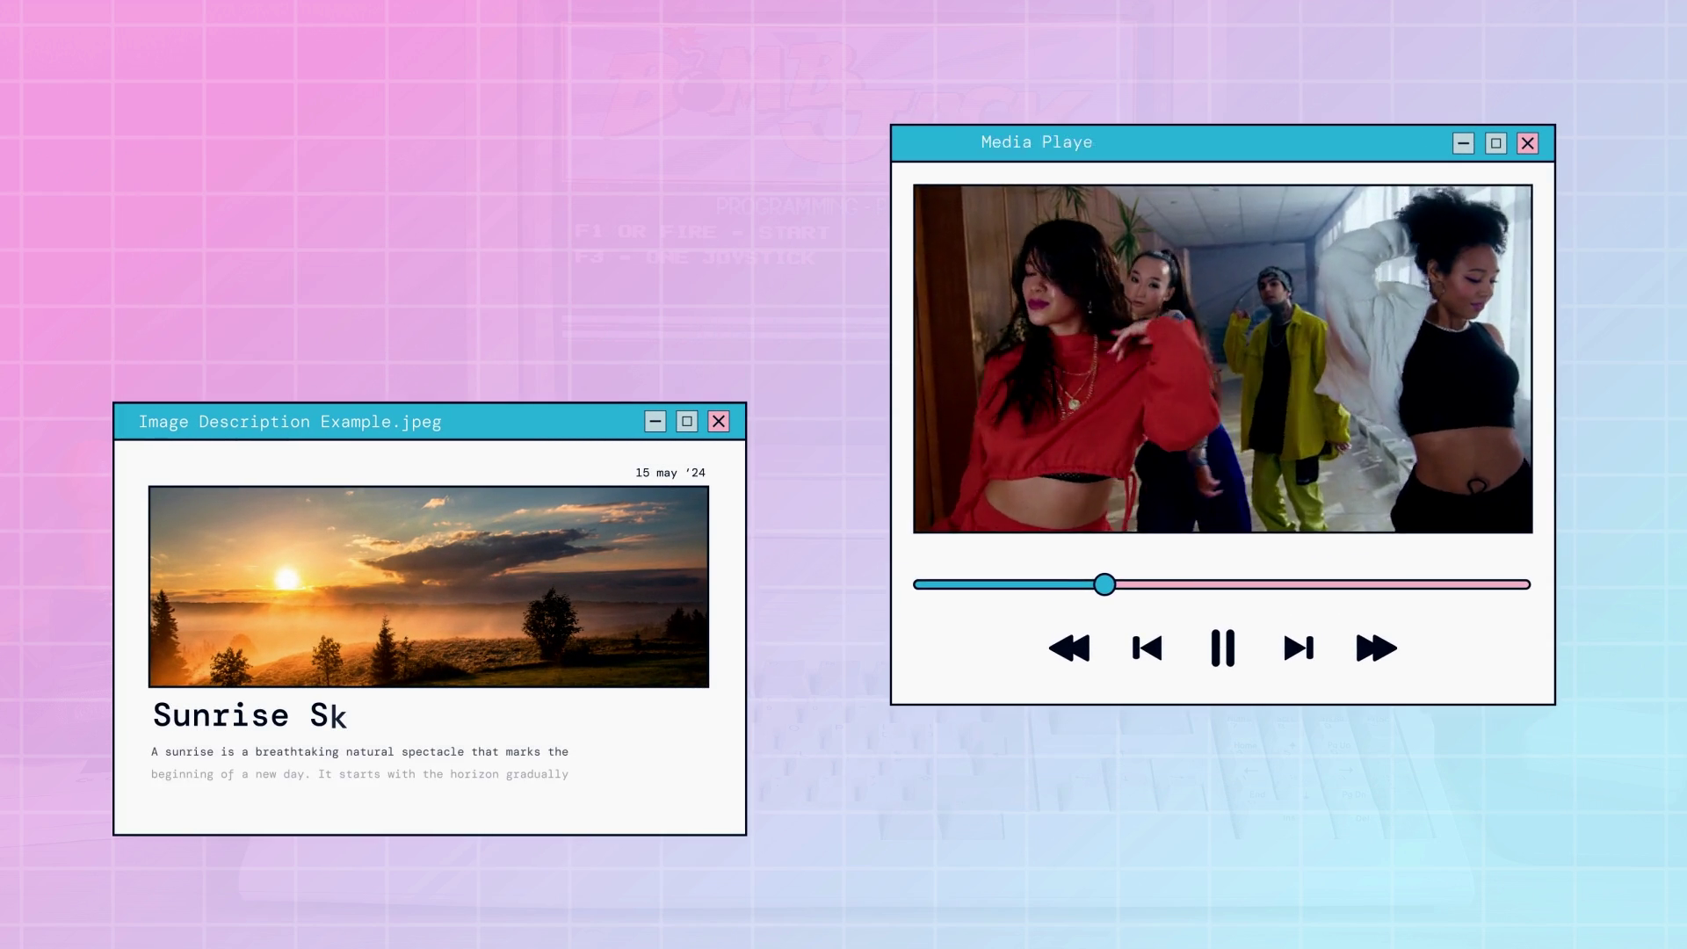Click the dance video frame

pyautogui.click(x=1222, y=359)
